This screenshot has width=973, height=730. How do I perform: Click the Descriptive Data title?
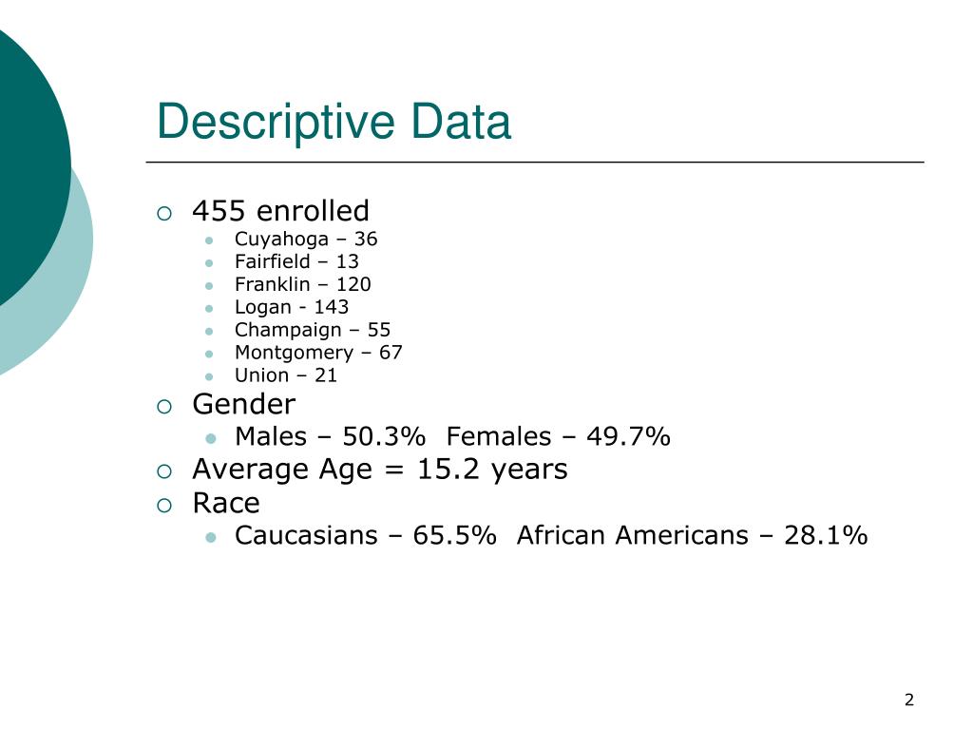click(x=334, y=123)
